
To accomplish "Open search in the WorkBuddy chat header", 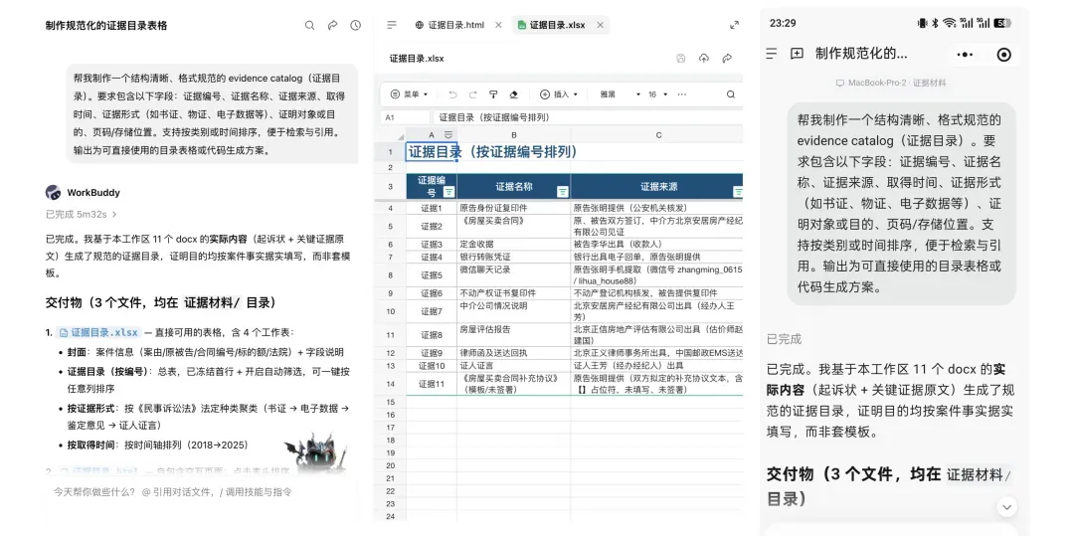I will pos(309,25).
